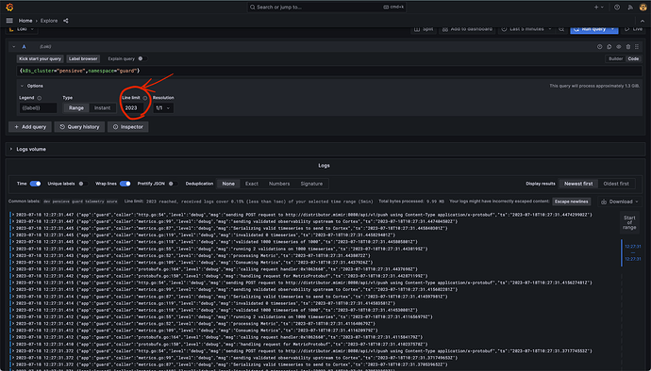Click the LogQL query text field

point(329,71)
